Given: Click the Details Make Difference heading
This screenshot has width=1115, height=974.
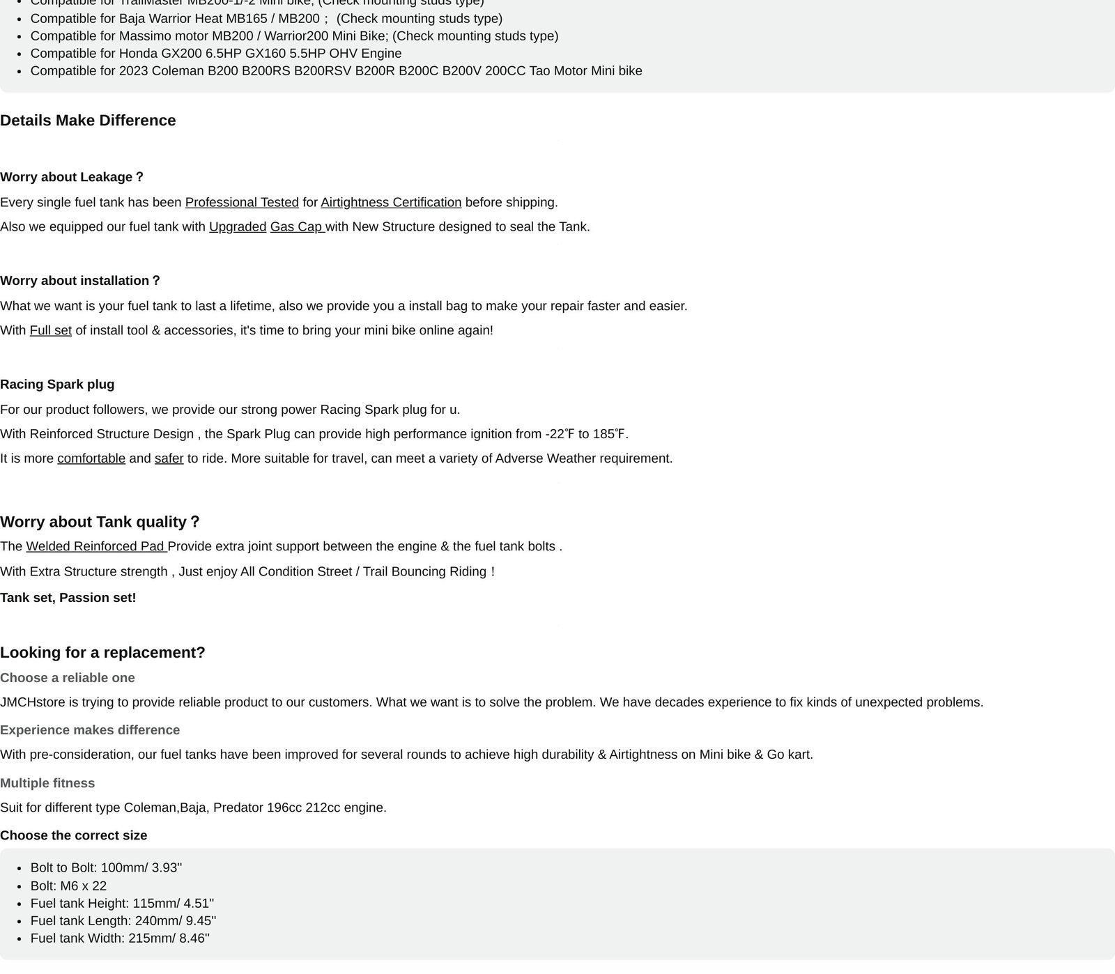Looking at the screenshot, I should (88, 121).
